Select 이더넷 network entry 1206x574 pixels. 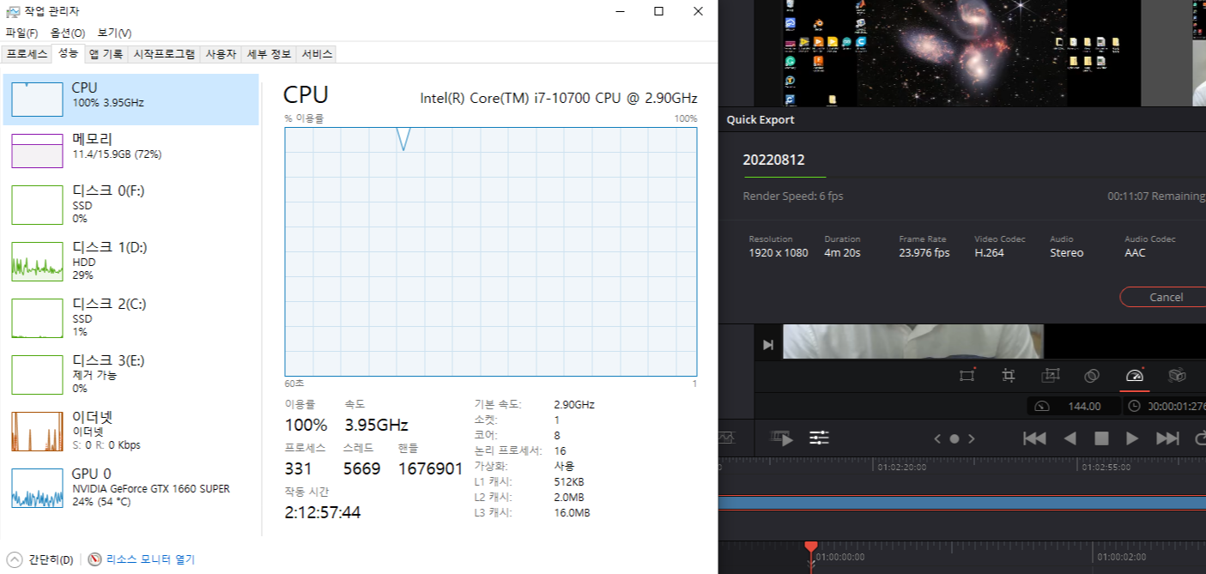tap(130, 431)
